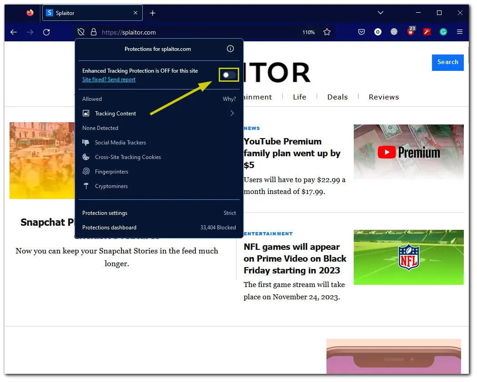Close the Splaitor tab
The width and height of the screenshot is (477, 382).
(136, 13)
